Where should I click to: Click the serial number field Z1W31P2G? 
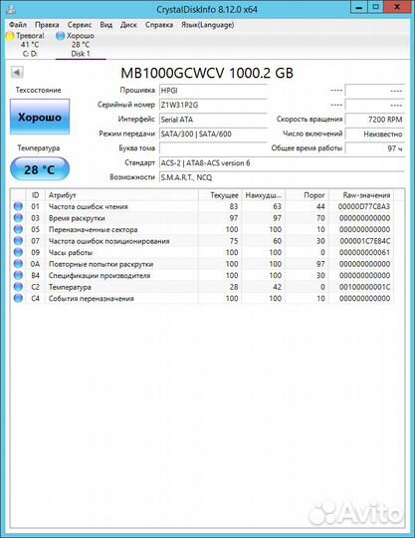pos(213,105)
